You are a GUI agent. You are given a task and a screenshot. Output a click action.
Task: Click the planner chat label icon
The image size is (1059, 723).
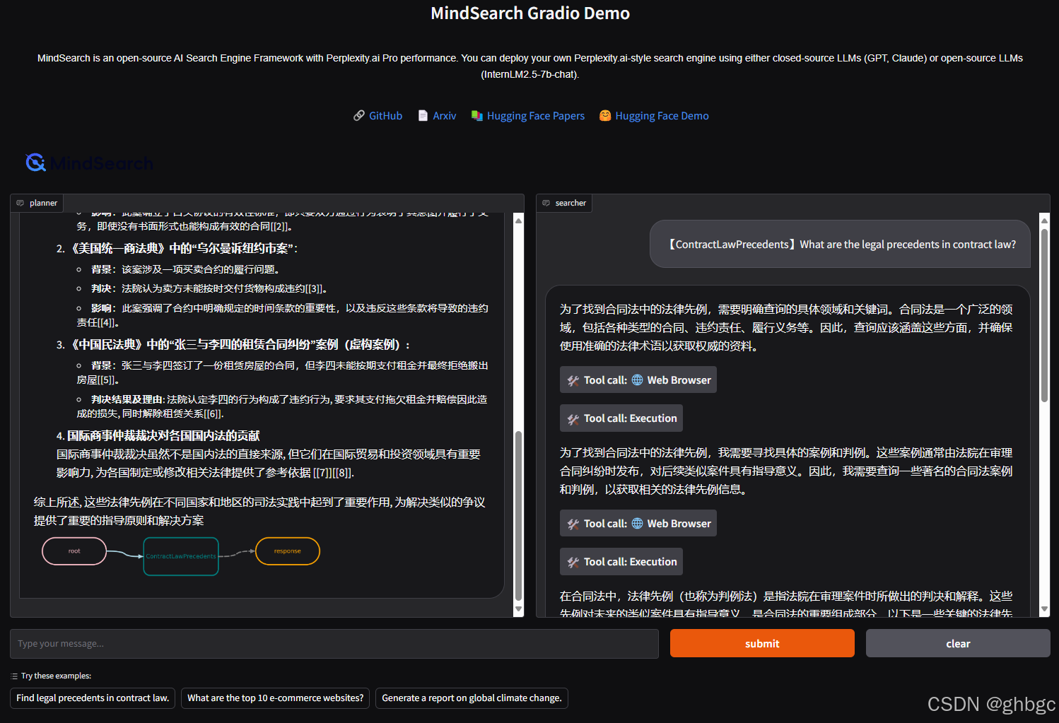(x=21, y=203)
